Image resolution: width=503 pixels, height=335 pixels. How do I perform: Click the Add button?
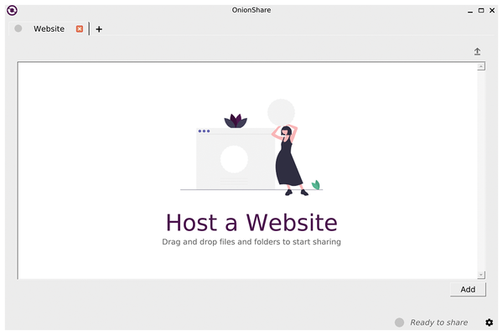(x=468, y=289)
